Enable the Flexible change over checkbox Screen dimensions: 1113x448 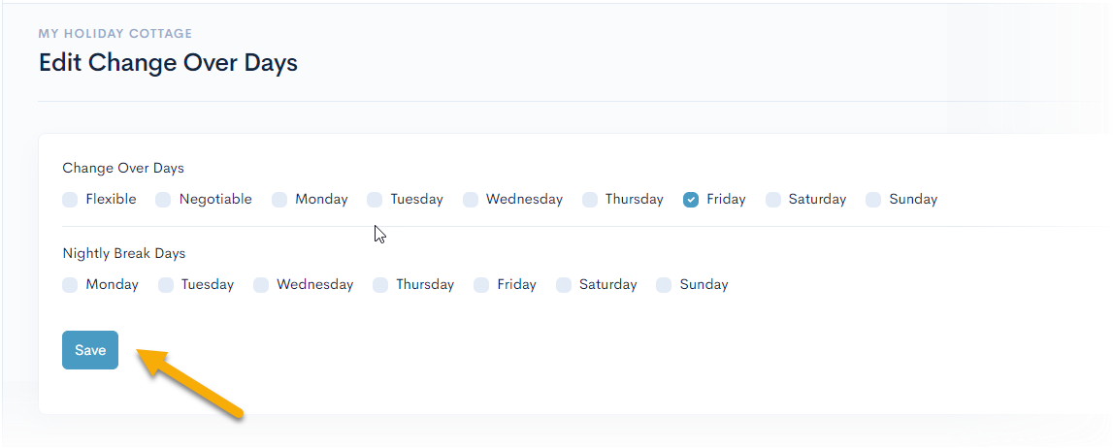click(x=70, y=200)
